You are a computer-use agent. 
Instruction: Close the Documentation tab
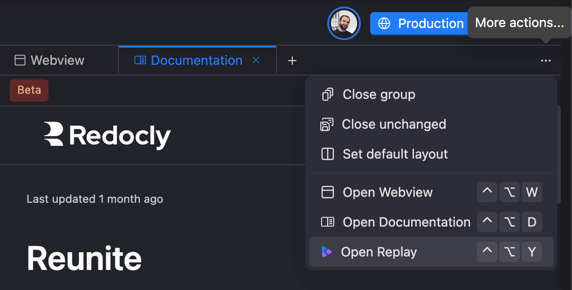[x=255, y=60]
